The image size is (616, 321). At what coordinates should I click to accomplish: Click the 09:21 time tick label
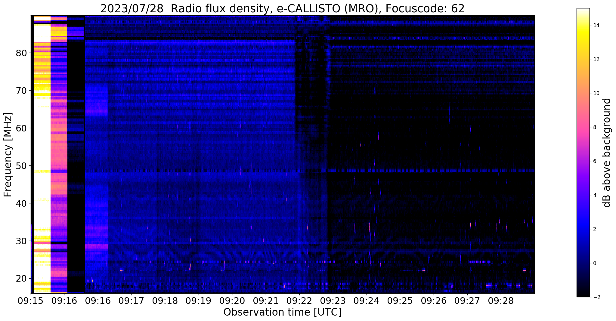tap(266, 301)
